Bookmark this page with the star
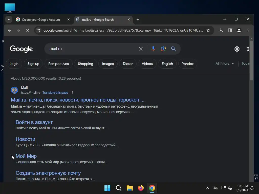259x194 pixels. 208,30
